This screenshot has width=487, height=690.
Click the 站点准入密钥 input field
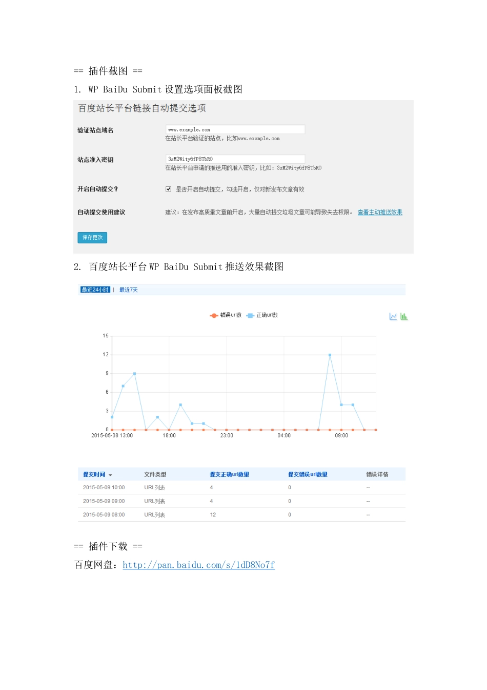click(x=235, y=159)
